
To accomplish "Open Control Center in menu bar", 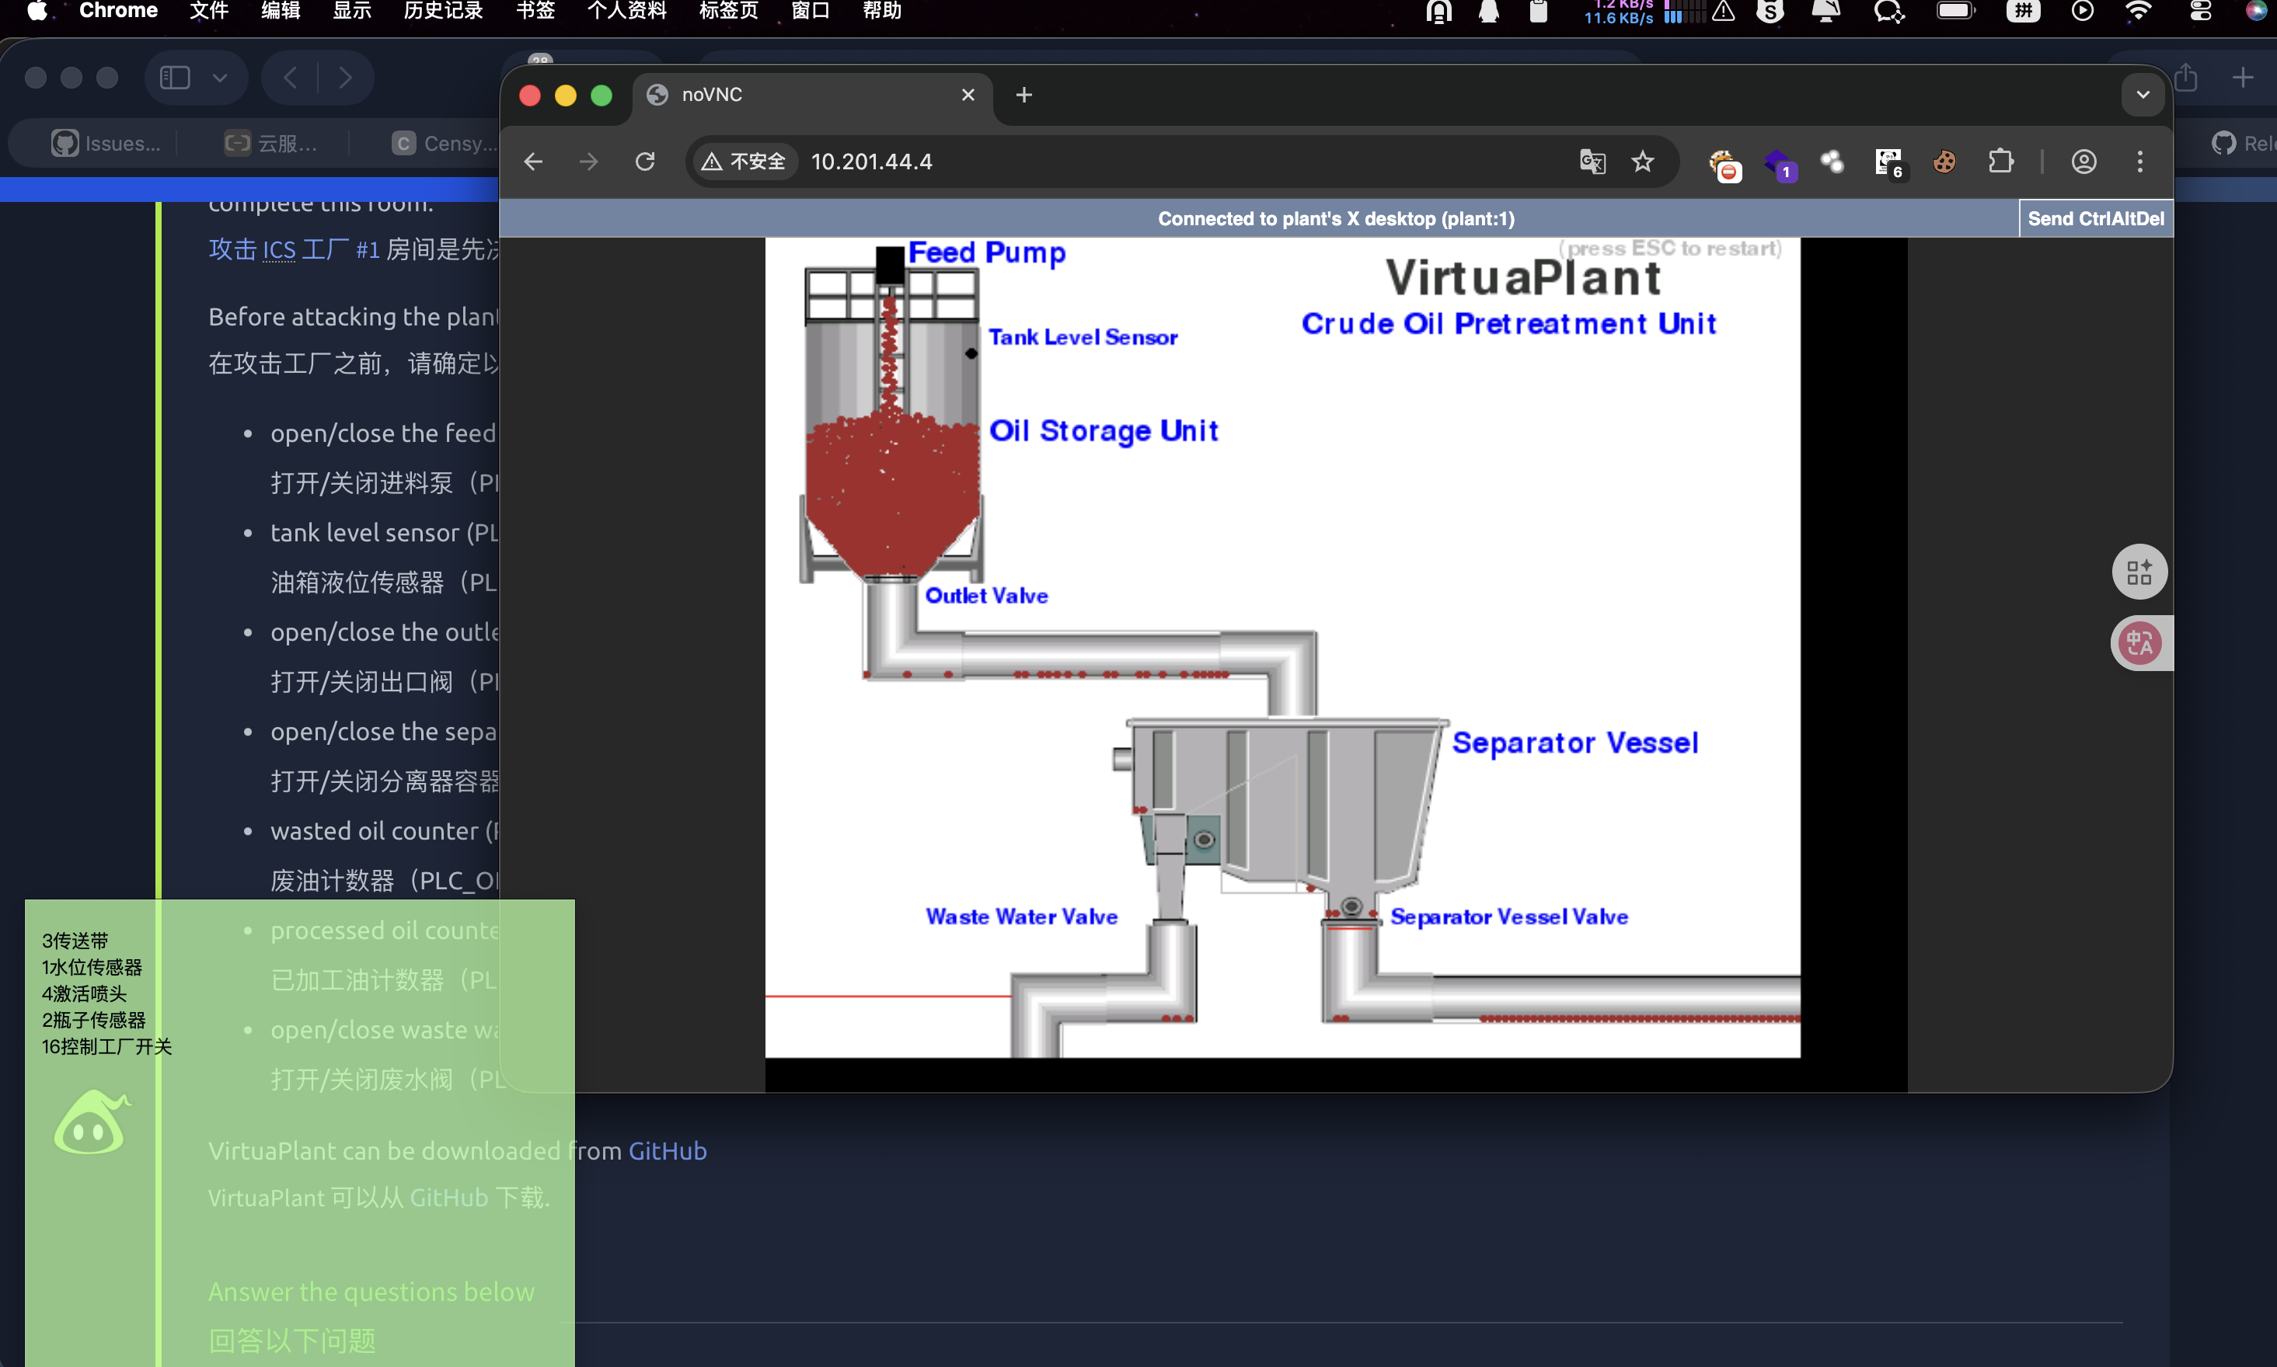I will coord(2201,11).
